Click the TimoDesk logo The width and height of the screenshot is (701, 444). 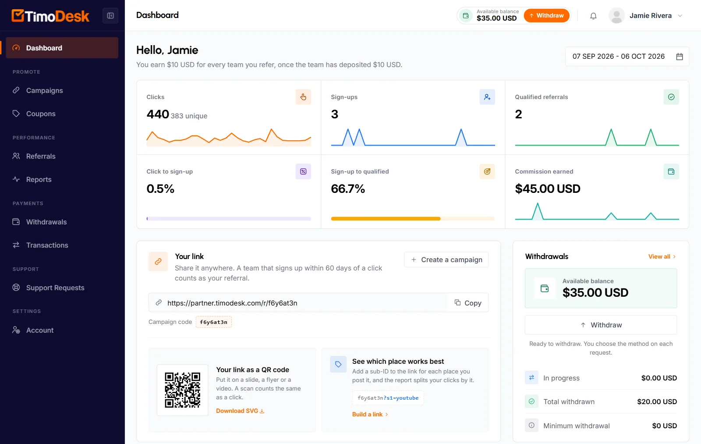(x=50, y=16)
